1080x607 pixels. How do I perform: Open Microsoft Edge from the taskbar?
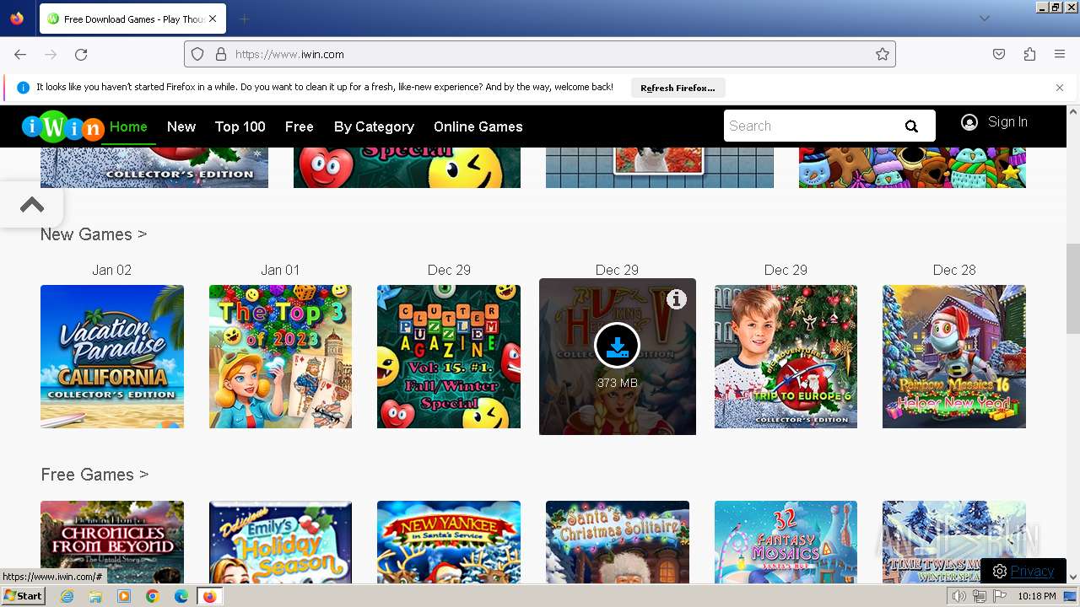[x=181, y=596]
